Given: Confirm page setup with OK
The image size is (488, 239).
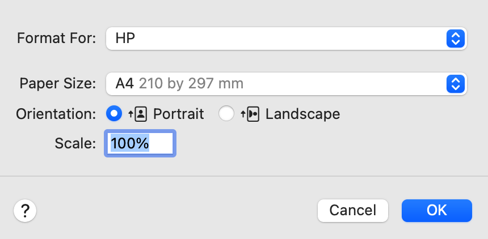Looking at the screenshot, I should pyautogui.click(x=436, y=210).
